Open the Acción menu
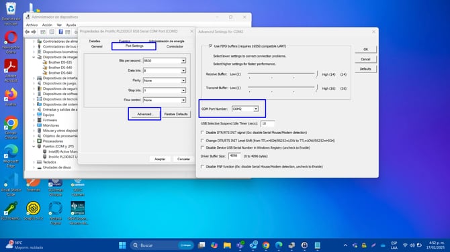Image resolution: width=450 pixels, height=252 pixels. pyautogui.click(x=48, y=25)
